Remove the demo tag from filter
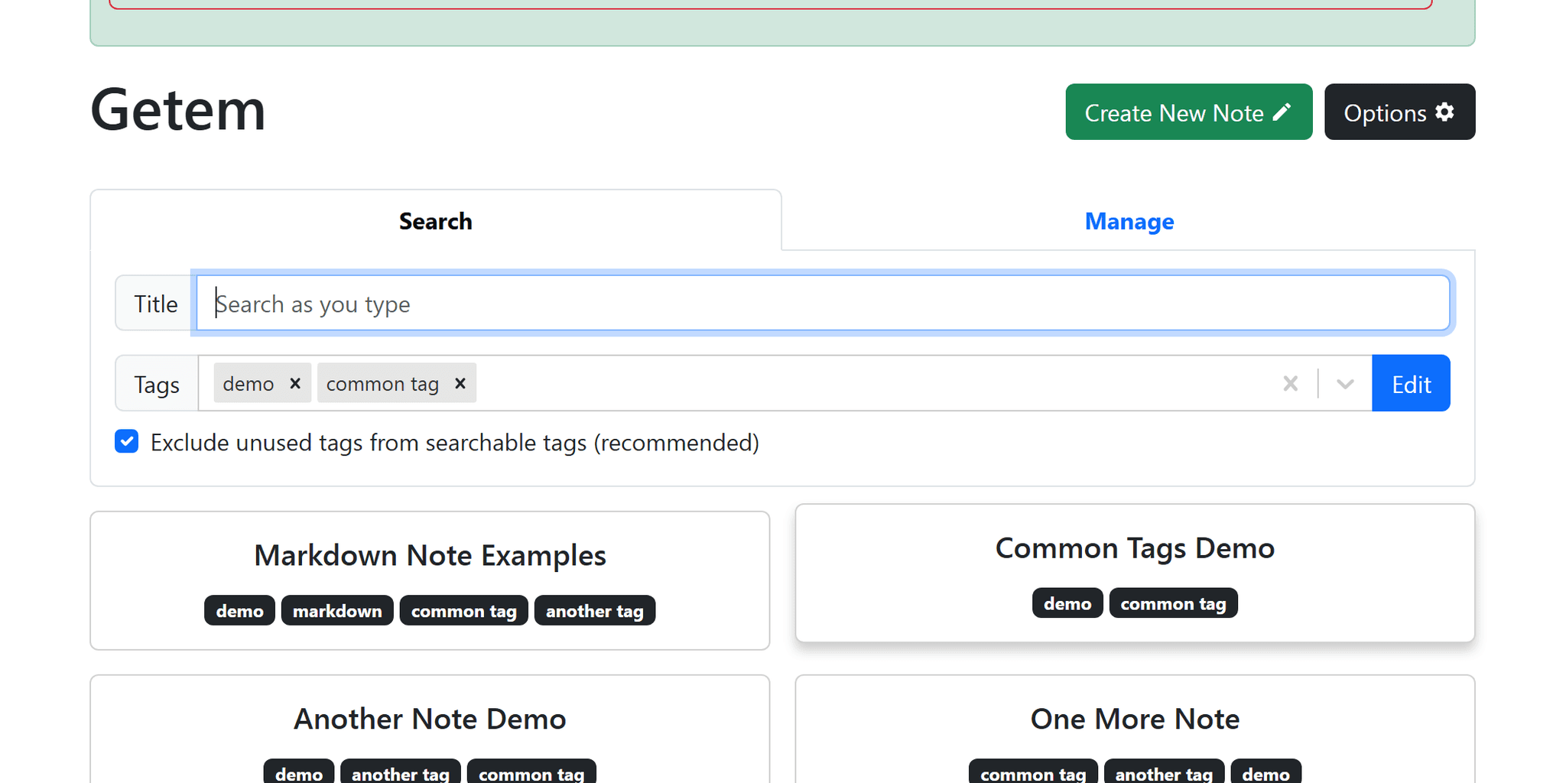Viewport: 1566px width, 783px height. pyautogui.click(x=295, y=383)
